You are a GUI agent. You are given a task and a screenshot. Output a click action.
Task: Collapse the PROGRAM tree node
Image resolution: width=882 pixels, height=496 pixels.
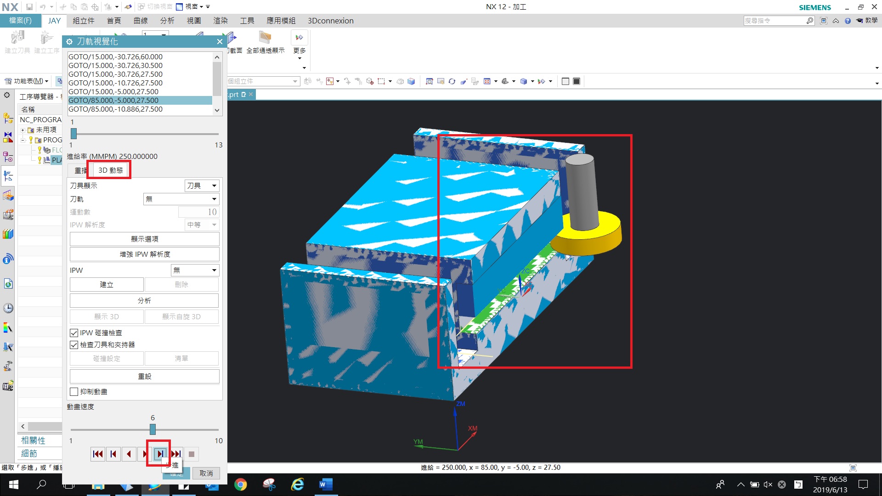(x=23, y=140)
